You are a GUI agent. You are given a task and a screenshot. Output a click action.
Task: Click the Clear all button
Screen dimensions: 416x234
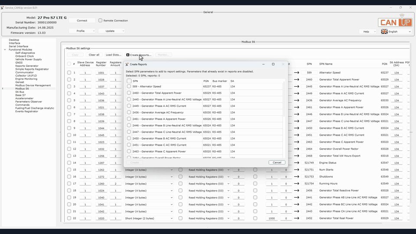94,55
